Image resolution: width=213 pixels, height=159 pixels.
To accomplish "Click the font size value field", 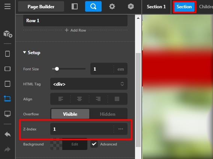I will 102,69.
